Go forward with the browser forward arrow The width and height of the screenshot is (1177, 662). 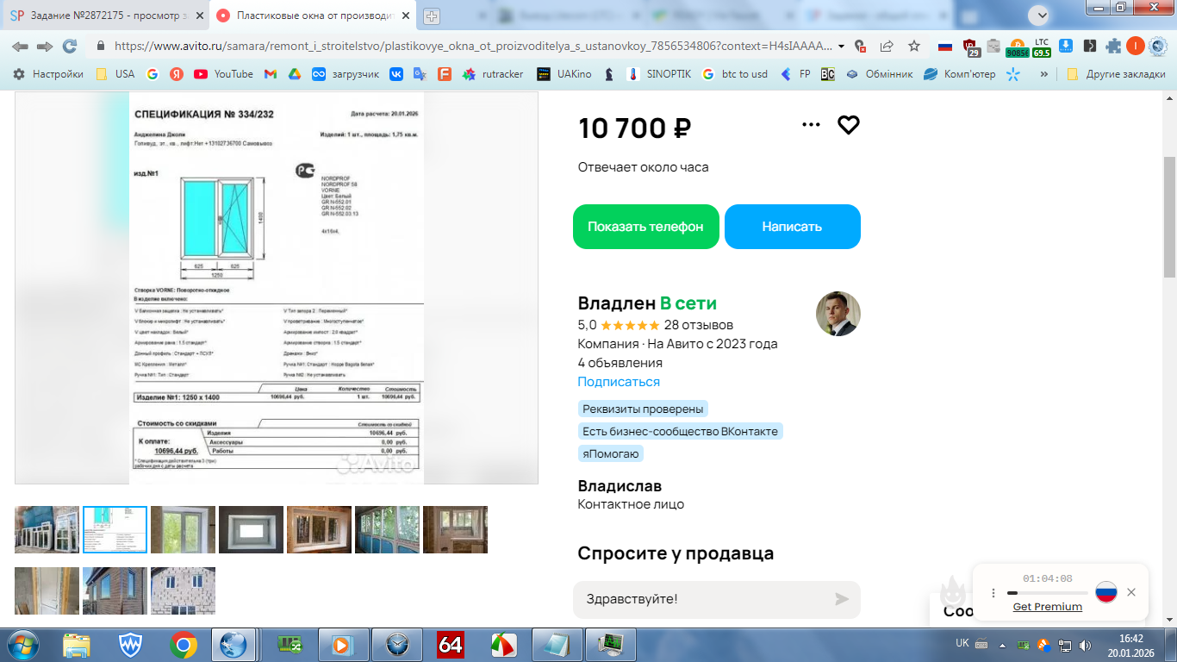click(45, 46)
